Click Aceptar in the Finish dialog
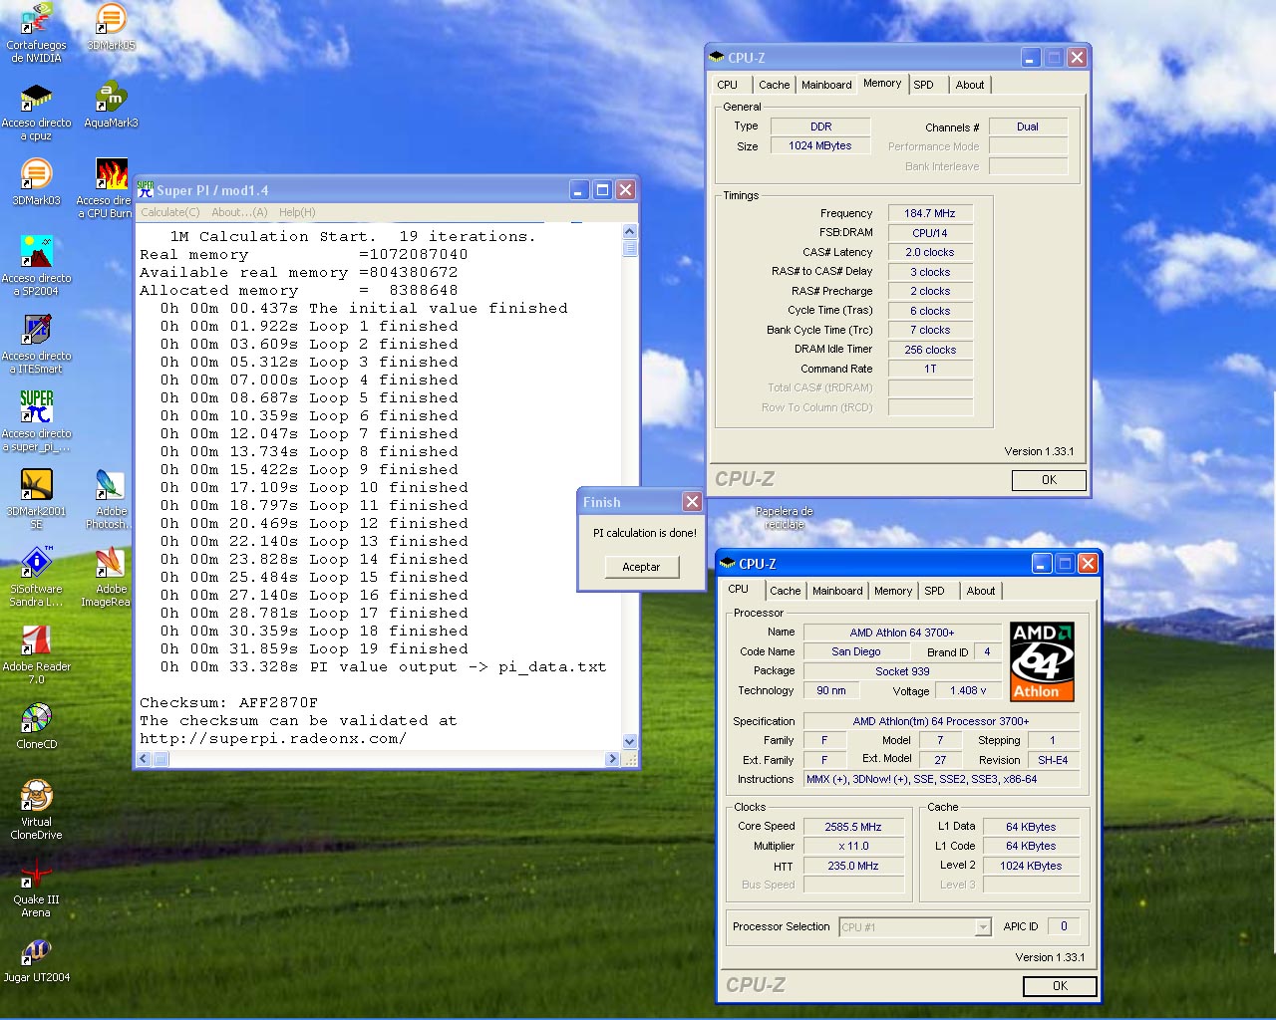This screenshot has height=1020, width=1276. coord(641,567)
